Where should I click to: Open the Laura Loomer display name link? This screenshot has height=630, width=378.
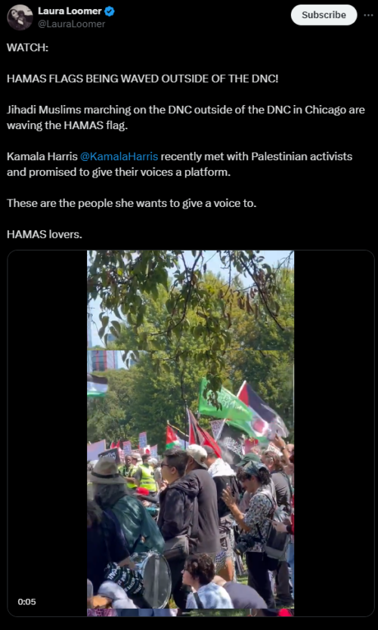tap(70, 11)
